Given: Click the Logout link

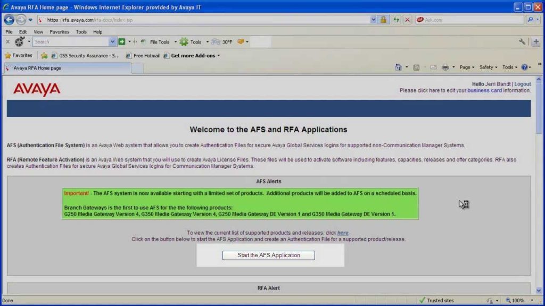Looking at the screenshot, I should click(523, 84).
